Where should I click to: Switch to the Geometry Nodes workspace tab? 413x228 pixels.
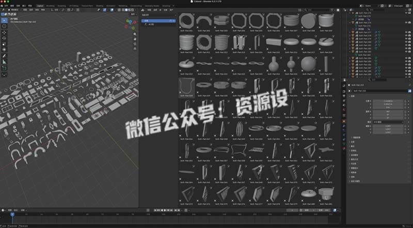pyautogui.click(x=152, y=6)
